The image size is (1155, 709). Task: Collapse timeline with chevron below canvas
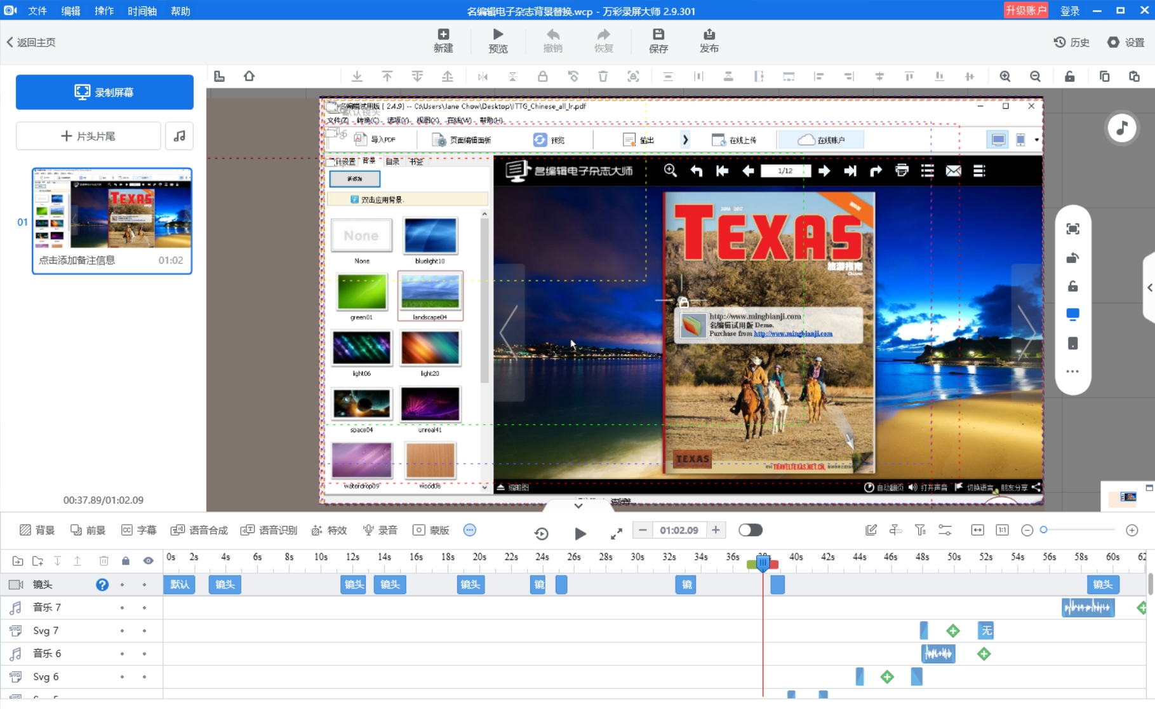tap(578, 506)
